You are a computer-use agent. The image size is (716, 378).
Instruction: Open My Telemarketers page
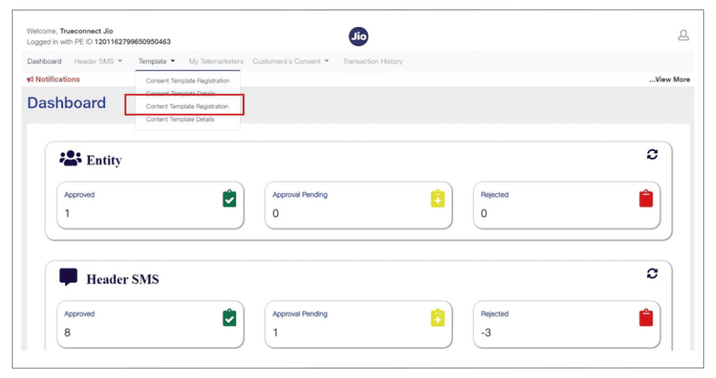216,61
